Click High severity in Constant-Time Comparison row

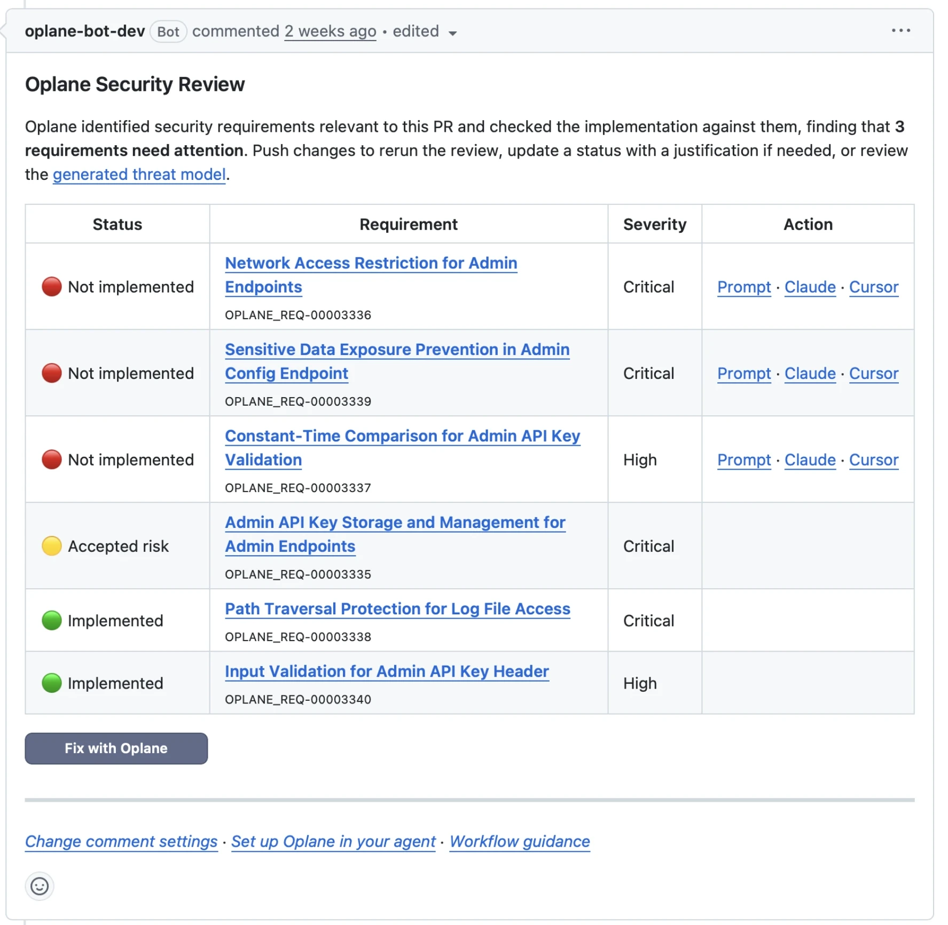[x=640, y=460]
